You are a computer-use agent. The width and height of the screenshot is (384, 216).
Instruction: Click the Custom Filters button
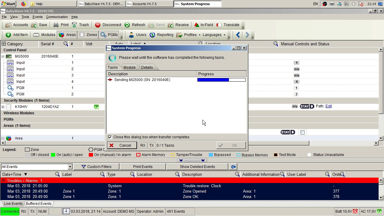click(x=96, y=167)
